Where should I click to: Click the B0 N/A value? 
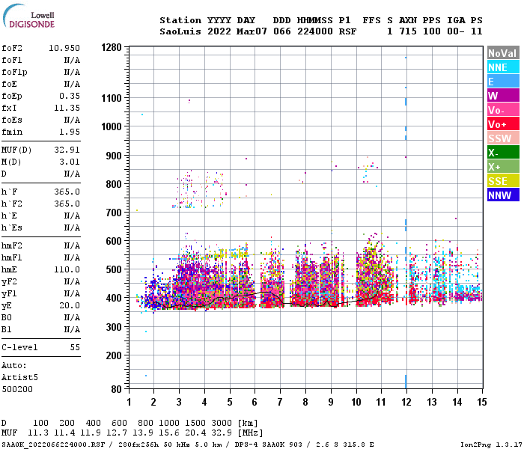pyautogui.click(x=72, y=318)
